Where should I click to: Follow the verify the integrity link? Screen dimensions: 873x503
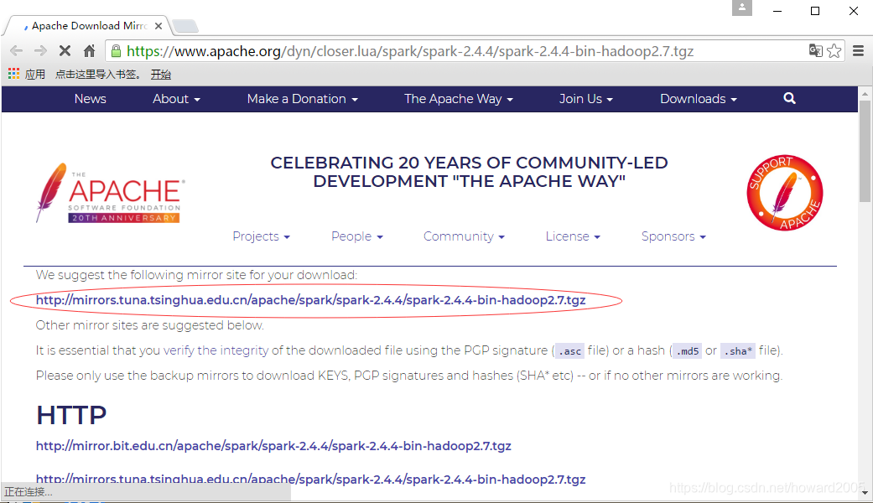(x=216, y=350)
